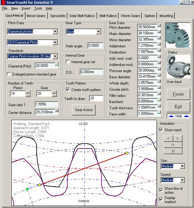Switch to the Splines tab
The width and height of the screenshot is (194, 208).
click(x=150, y=16)
